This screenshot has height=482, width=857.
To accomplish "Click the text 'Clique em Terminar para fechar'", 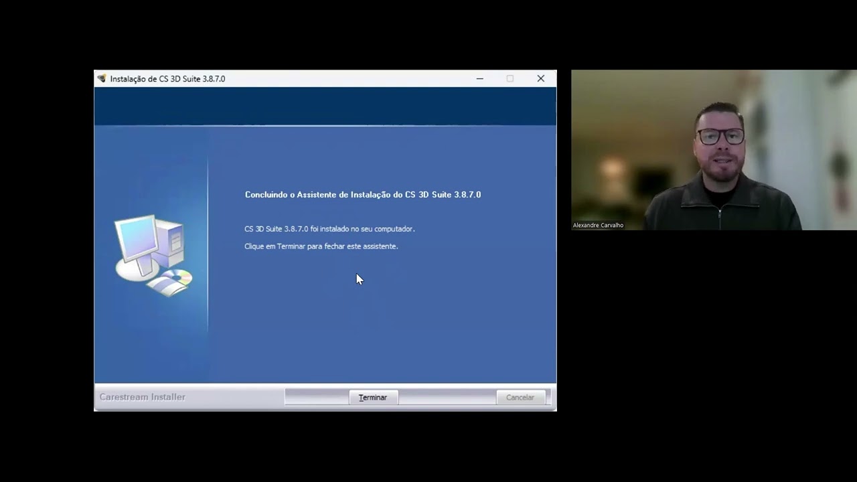I will pyautogui.click(x=295, y=246).
